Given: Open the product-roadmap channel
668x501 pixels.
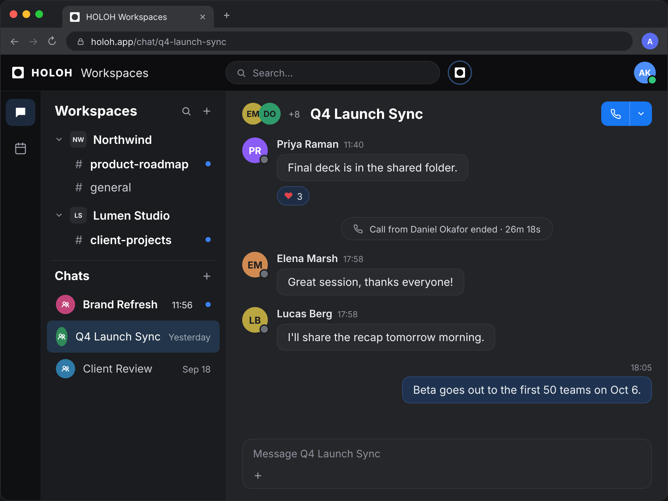Looking at the screenshot, I should 133,164.
